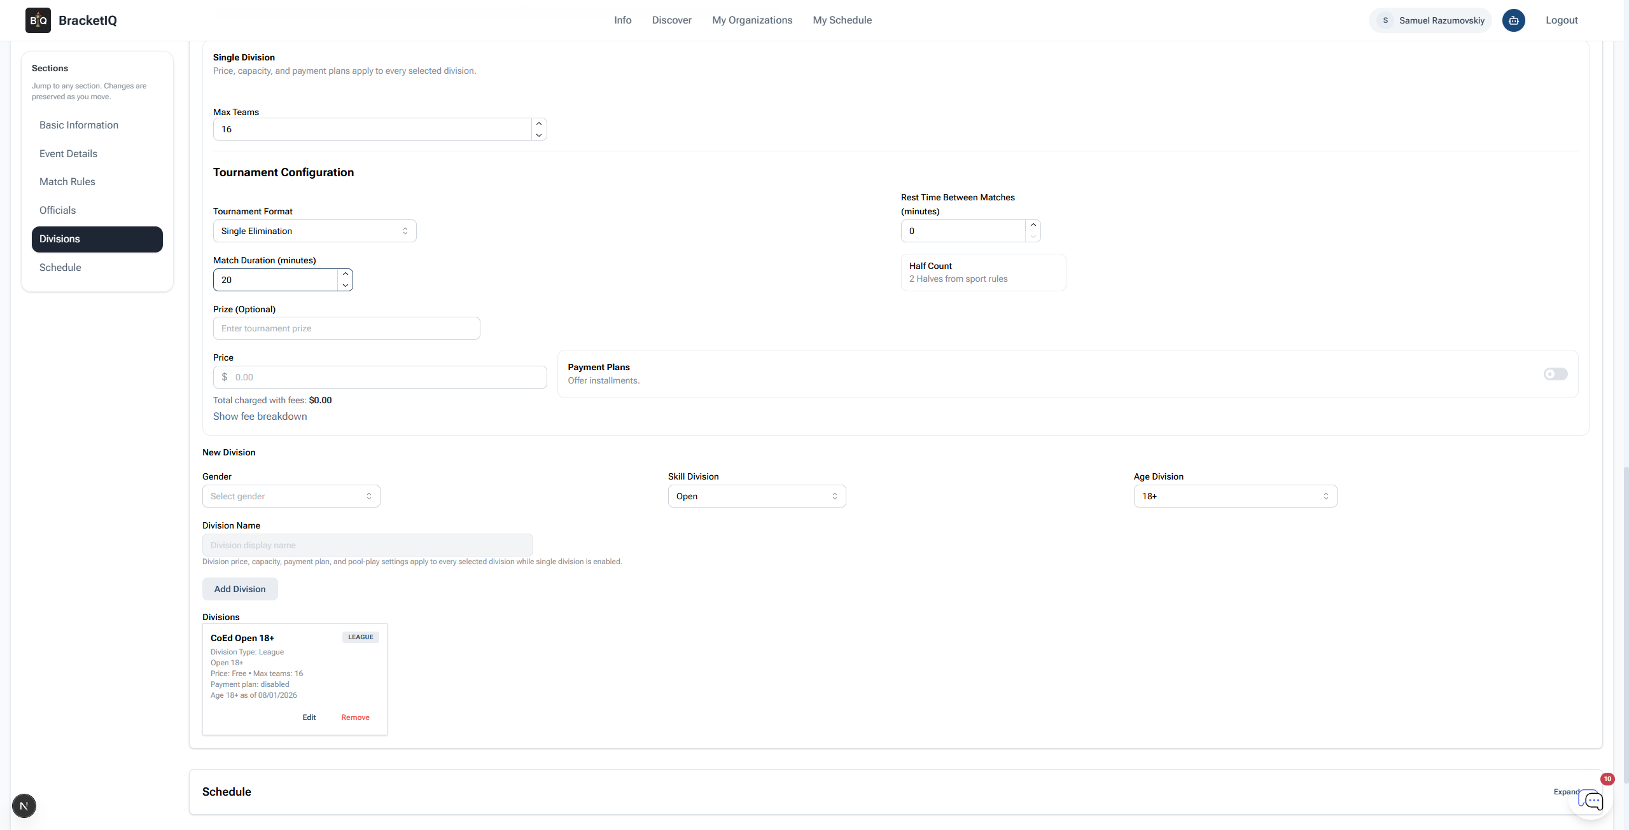Click Logout

(x=1562, y=20)
